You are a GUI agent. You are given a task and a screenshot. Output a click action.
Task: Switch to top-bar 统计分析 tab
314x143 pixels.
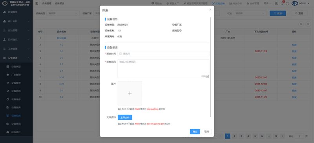pyautogui.click(x=235, y=4)
